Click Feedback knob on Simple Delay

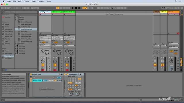[71, 94]
